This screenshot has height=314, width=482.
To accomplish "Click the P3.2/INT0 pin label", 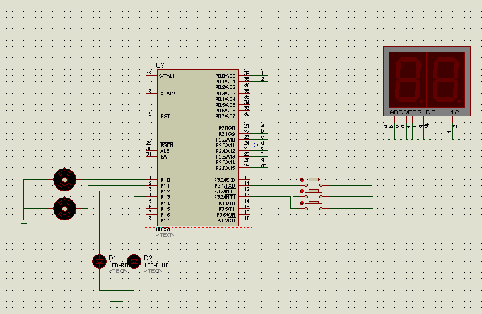I will 225,191.
